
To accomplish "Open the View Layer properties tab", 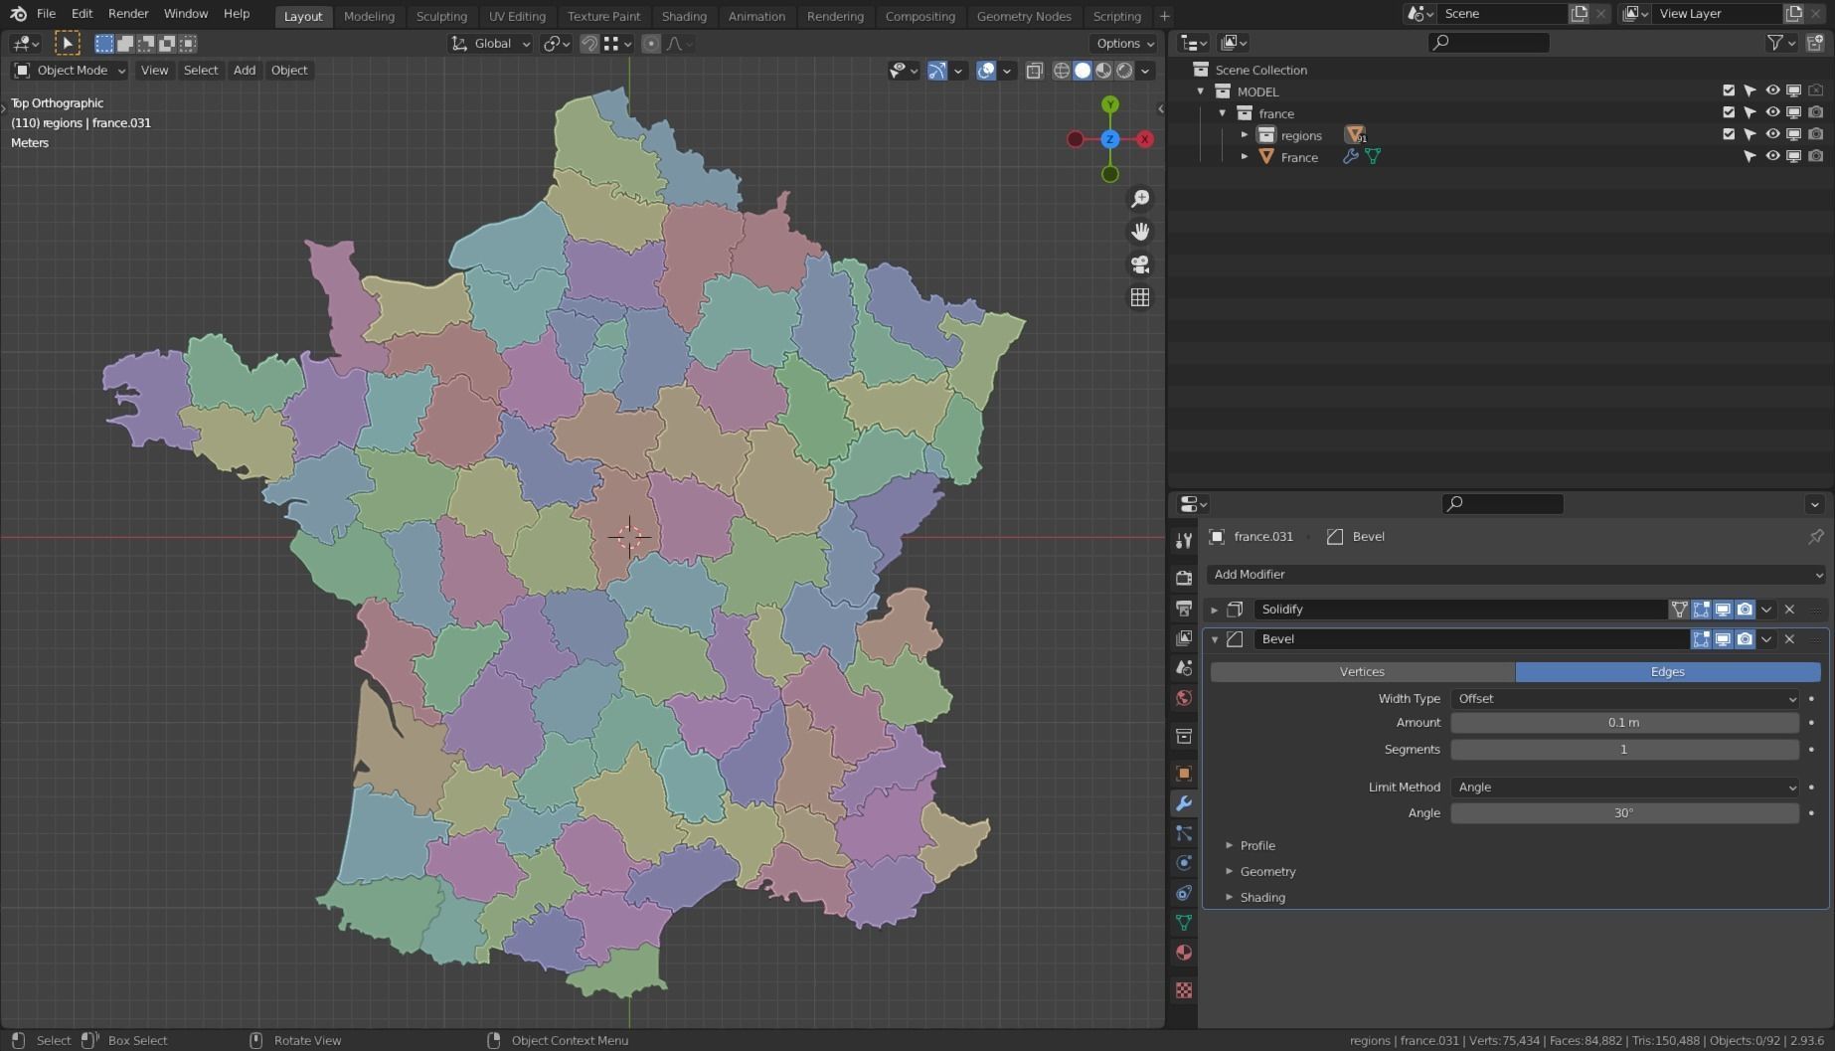I will coord(1183,637).
